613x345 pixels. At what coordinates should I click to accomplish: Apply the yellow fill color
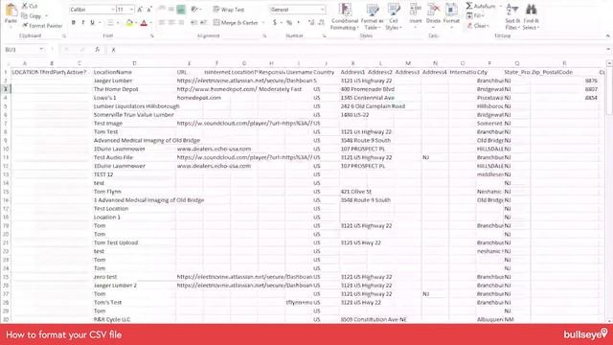click(129, 23)
